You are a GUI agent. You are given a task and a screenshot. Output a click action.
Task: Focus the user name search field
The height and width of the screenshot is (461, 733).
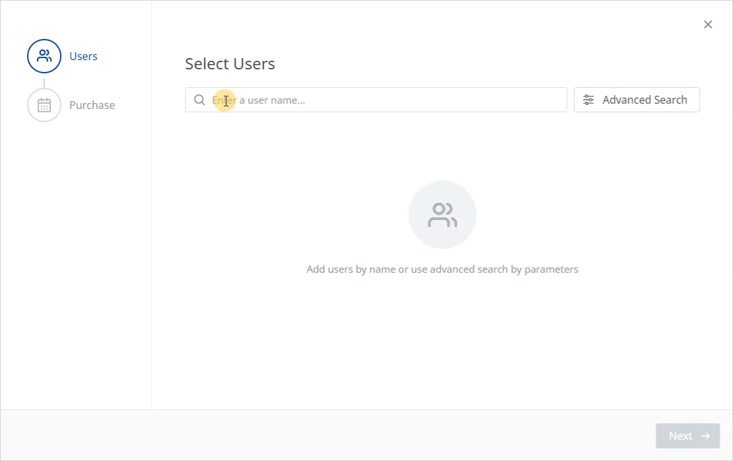(x=376, y=100)
